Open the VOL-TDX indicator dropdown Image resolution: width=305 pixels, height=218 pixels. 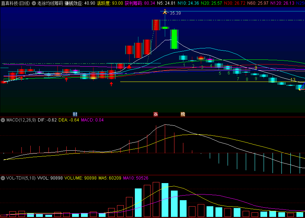coord(3,178)
